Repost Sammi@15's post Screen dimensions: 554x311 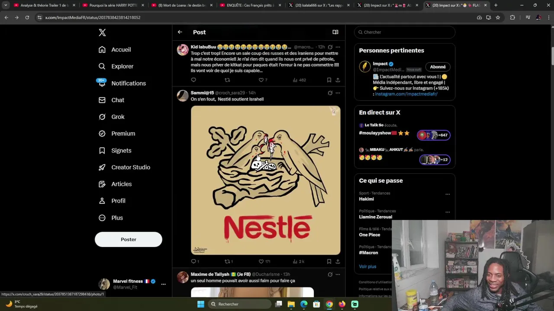point(229,261)
